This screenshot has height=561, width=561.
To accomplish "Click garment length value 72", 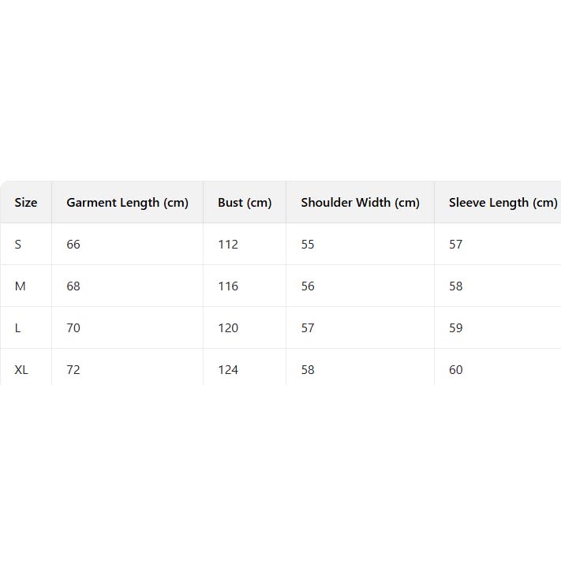I will point(73,370).
